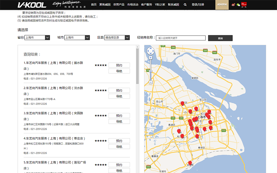Click the red map pin near 金山区
Viewport: 277px width, 173px height.
click(x=190, y=163)
